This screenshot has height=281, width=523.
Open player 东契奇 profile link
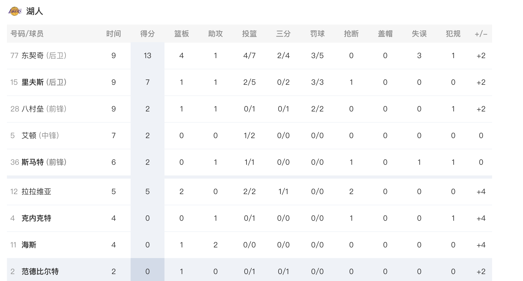click(33, 55)
